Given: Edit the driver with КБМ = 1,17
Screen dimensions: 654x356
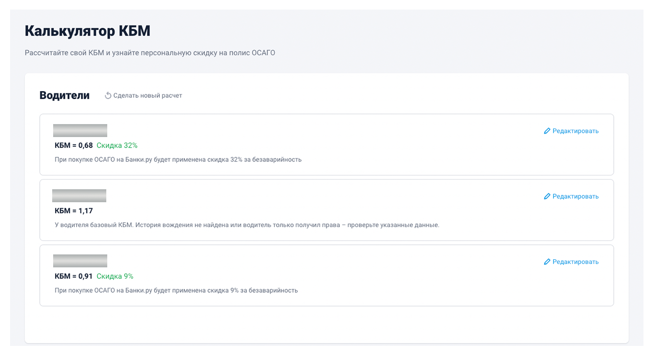Looking at the screenshot, I should tap(571, 196).
